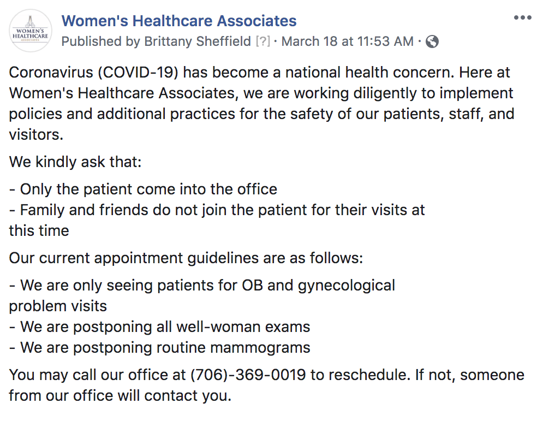Open the Women's Healthcare Associates page name link

click(179, 21)
